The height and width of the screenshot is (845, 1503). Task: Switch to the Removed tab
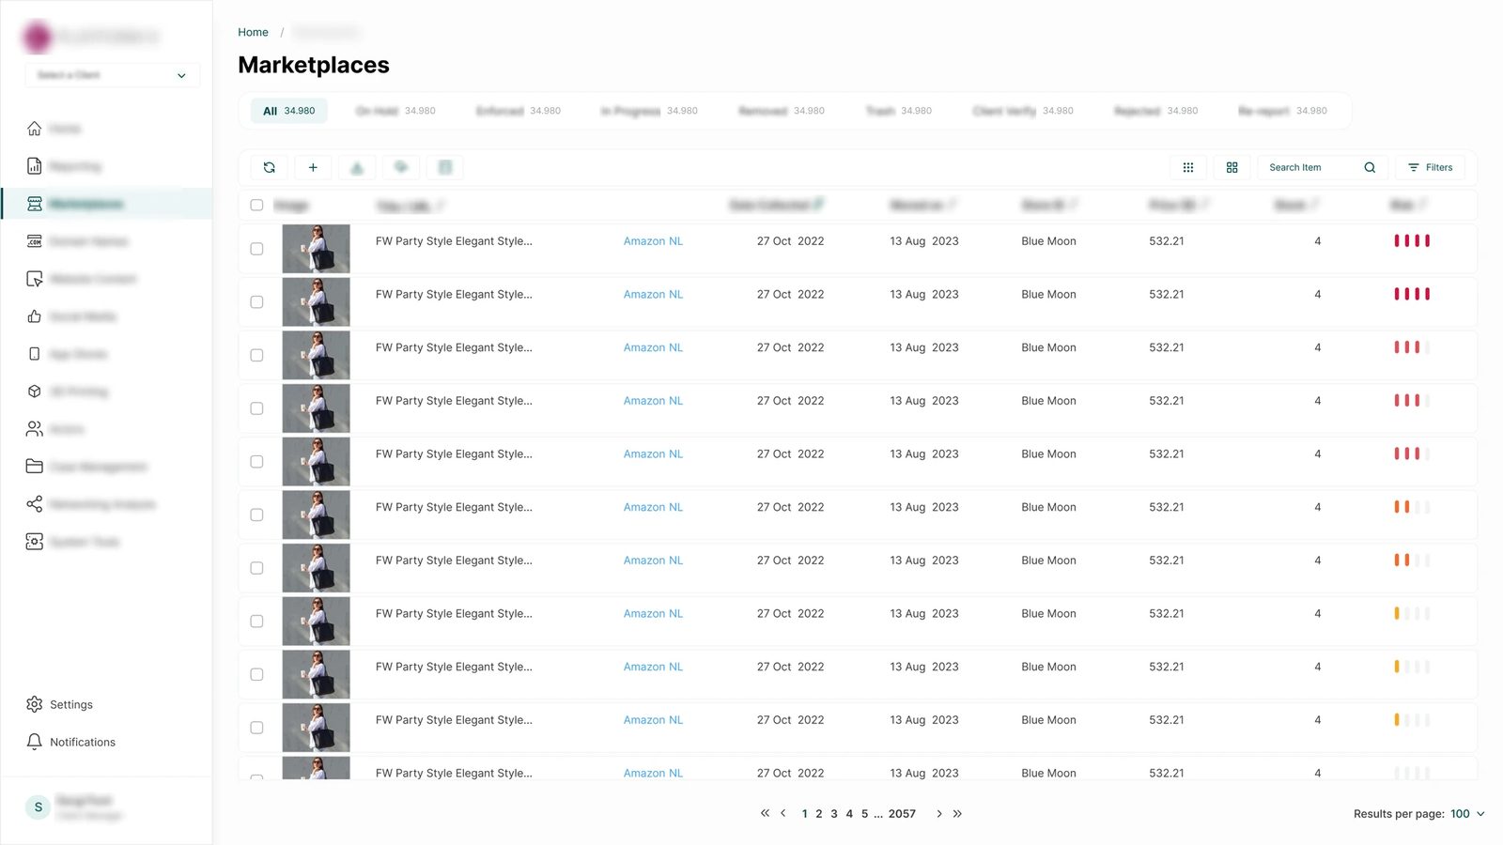(782, 111)
